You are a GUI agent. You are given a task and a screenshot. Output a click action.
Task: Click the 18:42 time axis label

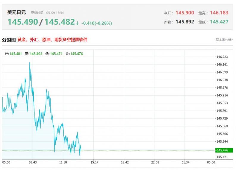pyautogui.click(x=125, y=162)
